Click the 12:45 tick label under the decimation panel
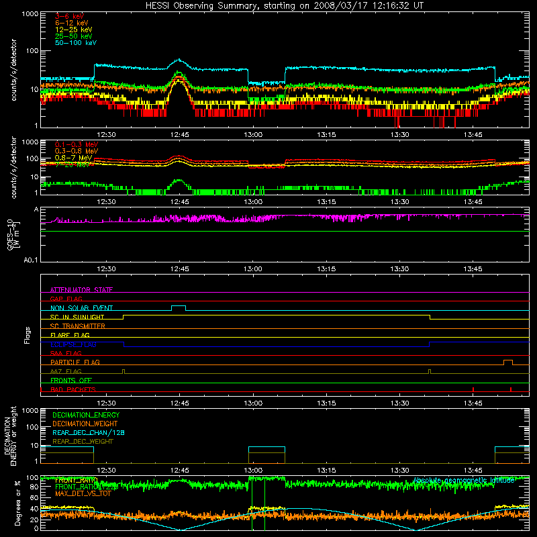The width and height of the screenshot is (537, 537). click(179, 471)
